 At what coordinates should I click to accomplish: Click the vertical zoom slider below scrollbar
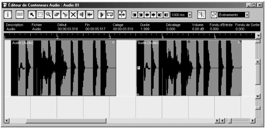[x=258, y=108]
